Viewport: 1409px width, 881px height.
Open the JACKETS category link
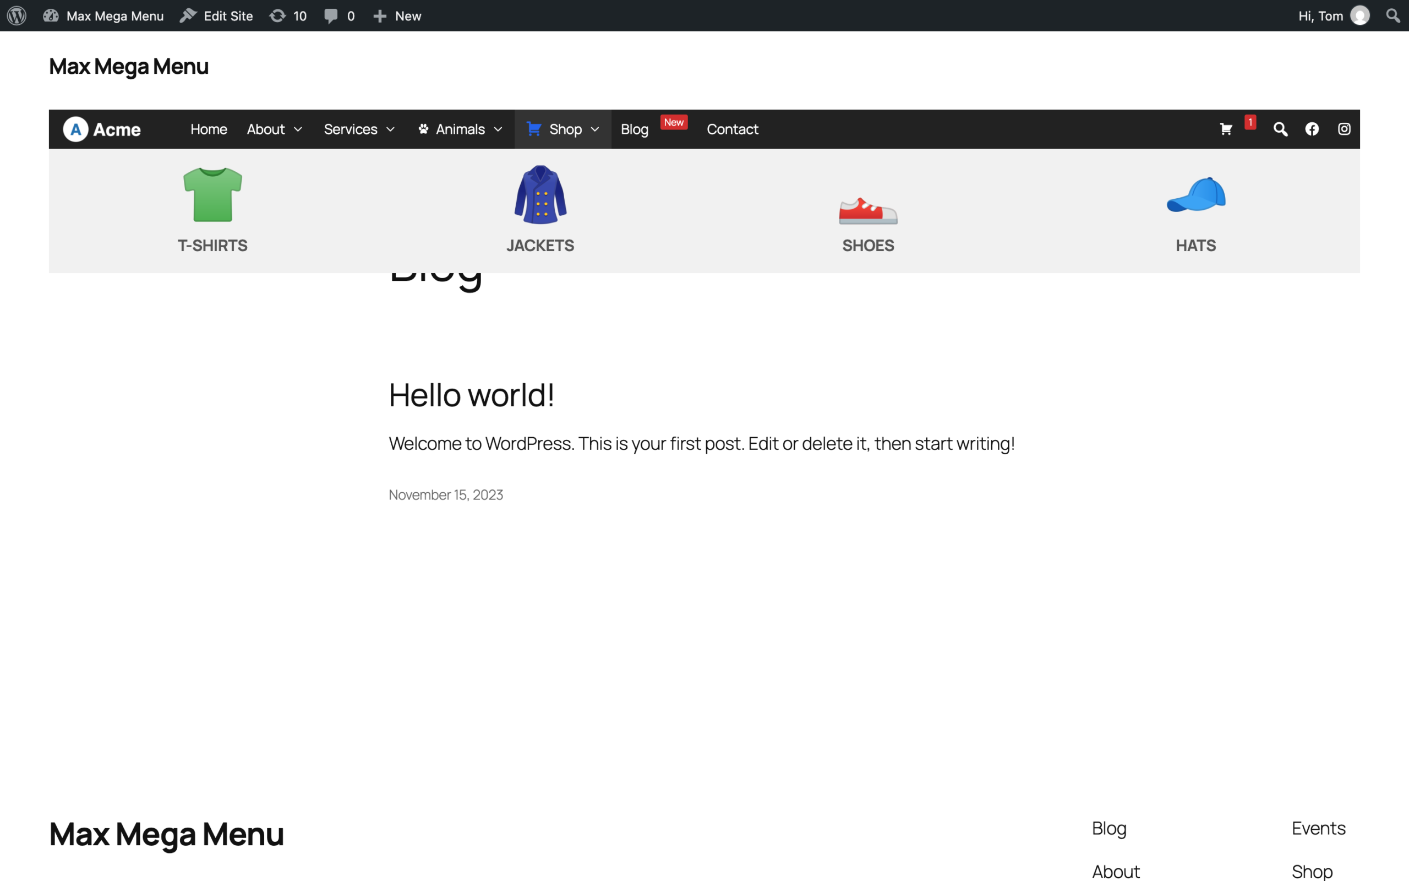[540, 246]
